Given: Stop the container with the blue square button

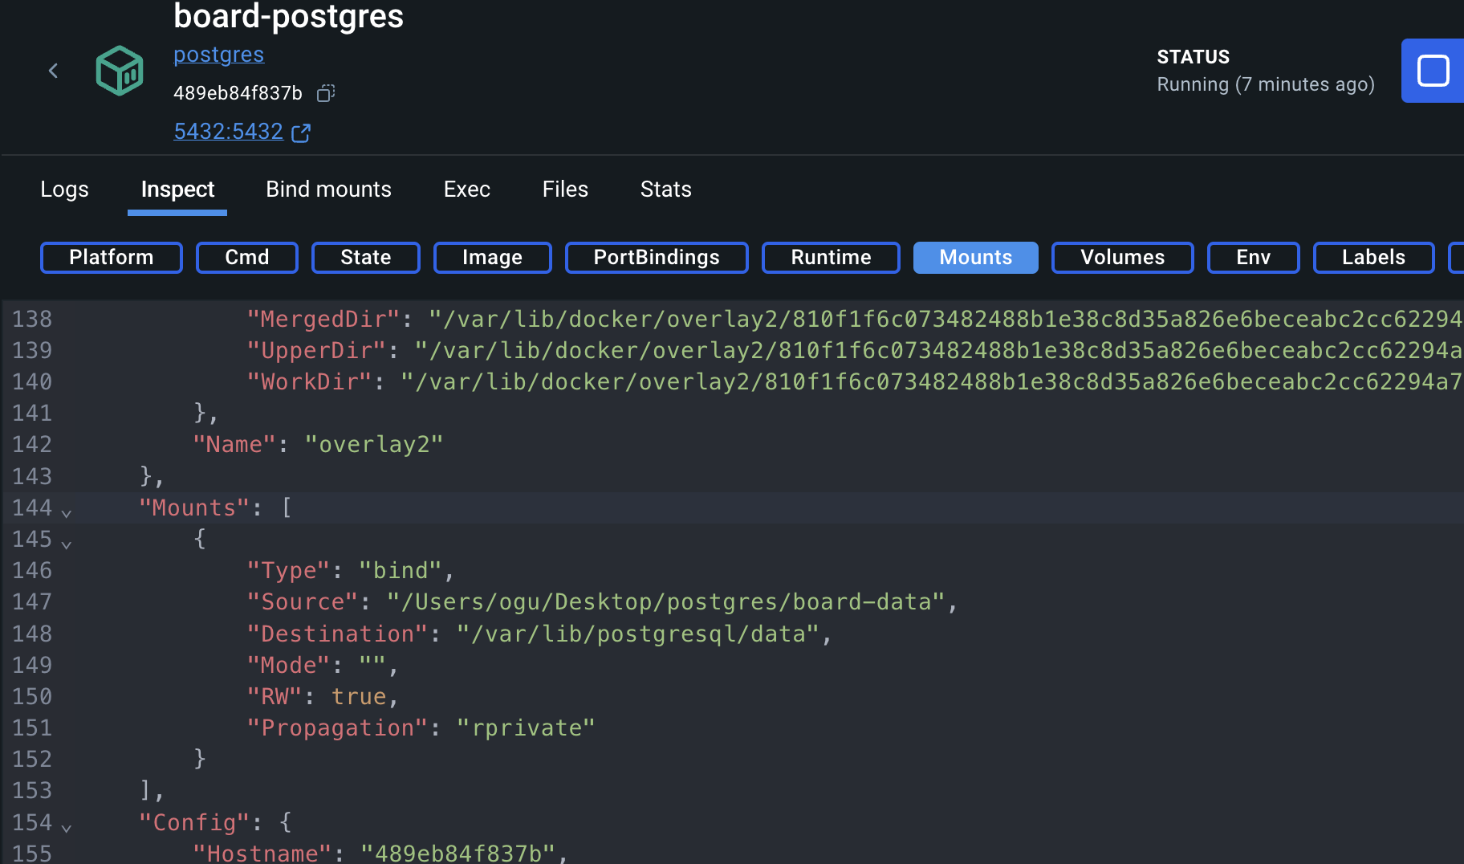Looking at the screenshot, I should 1433,71.
